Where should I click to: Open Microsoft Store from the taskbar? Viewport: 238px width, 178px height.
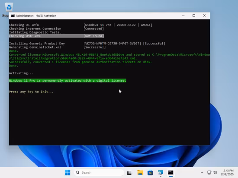tap(150, 172)
